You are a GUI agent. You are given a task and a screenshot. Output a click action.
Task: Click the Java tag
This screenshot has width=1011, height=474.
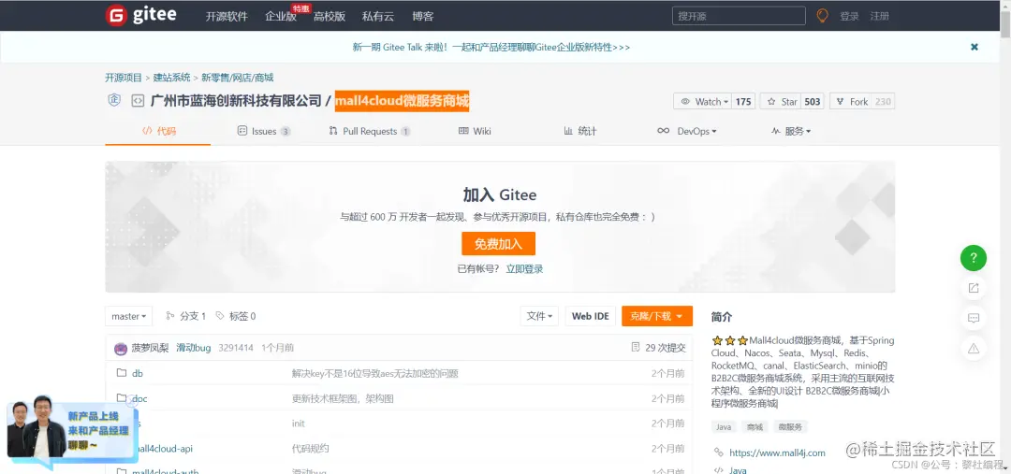[724, 427]
